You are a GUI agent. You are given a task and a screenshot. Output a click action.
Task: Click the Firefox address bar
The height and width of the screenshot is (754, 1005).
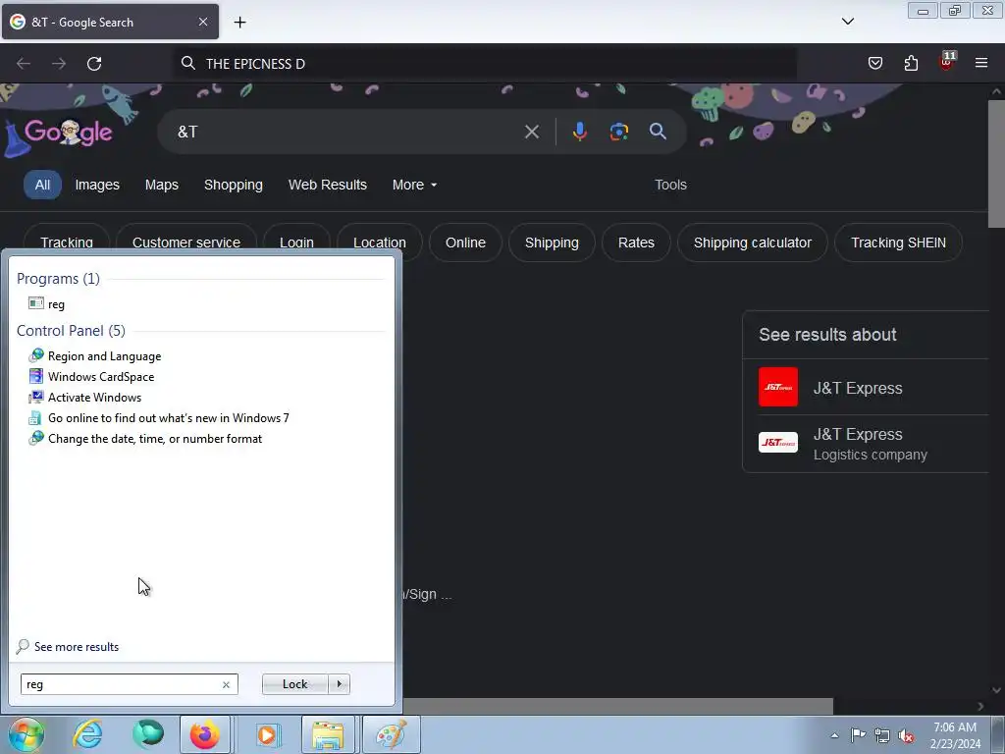click(x=485, y=64)
